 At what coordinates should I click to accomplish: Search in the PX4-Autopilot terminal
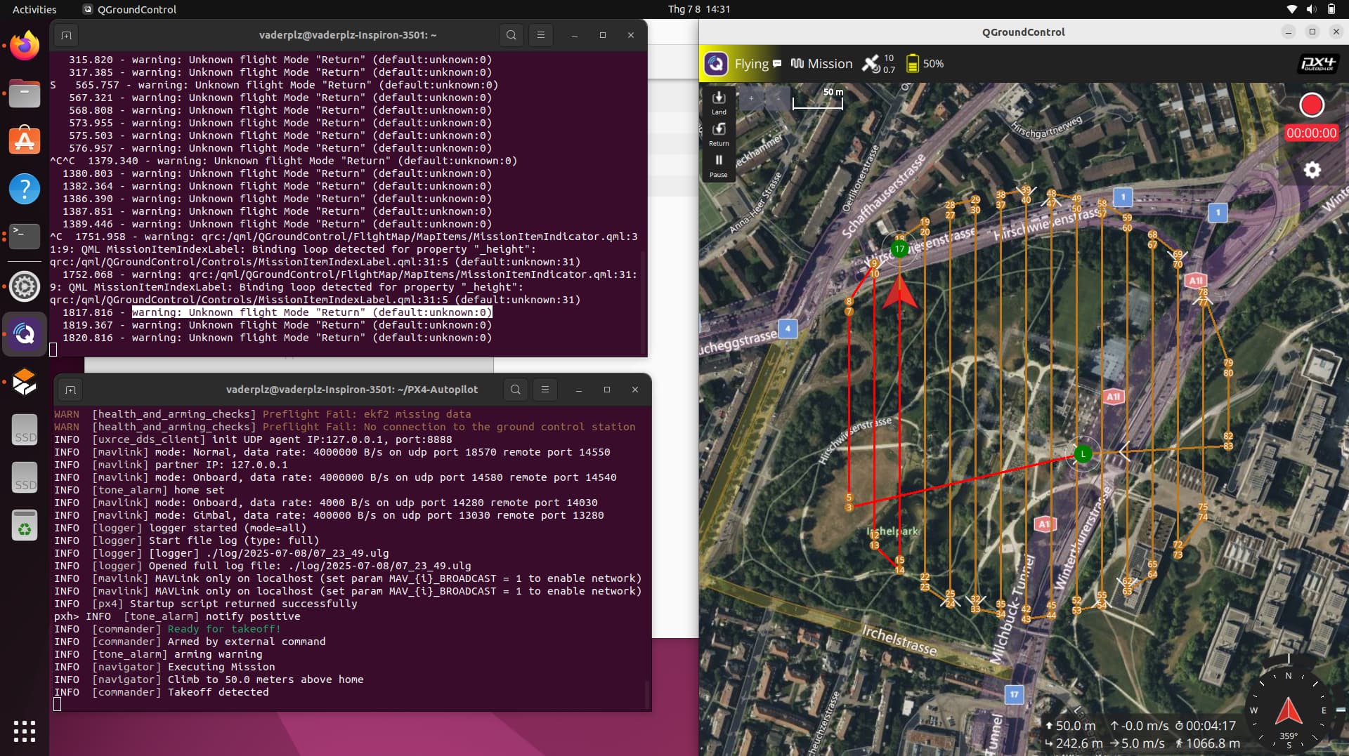[x=515, y=390]
